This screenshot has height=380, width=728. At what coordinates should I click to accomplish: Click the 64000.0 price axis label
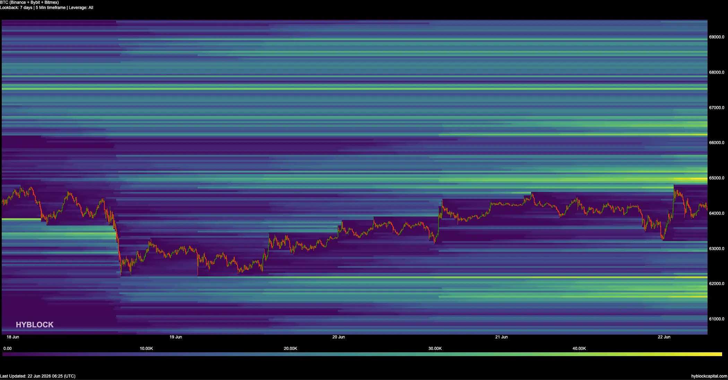(x=717, y=213)
